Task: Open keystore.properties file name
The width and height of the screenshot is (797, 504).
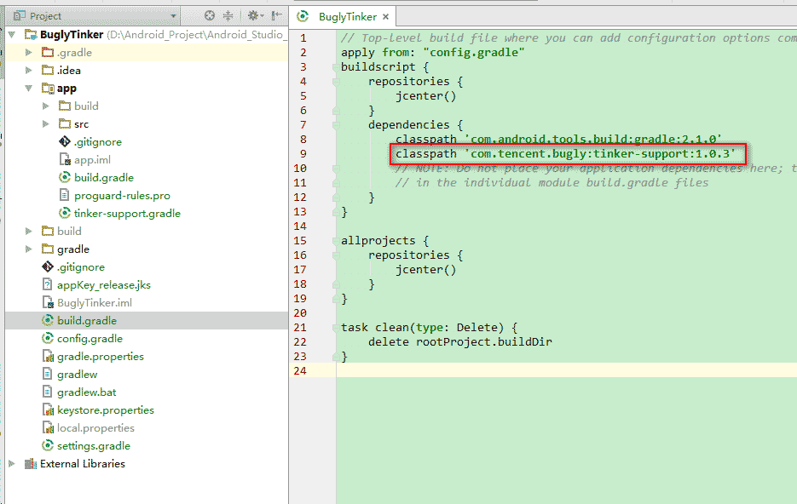Action: tap(106, 410)
